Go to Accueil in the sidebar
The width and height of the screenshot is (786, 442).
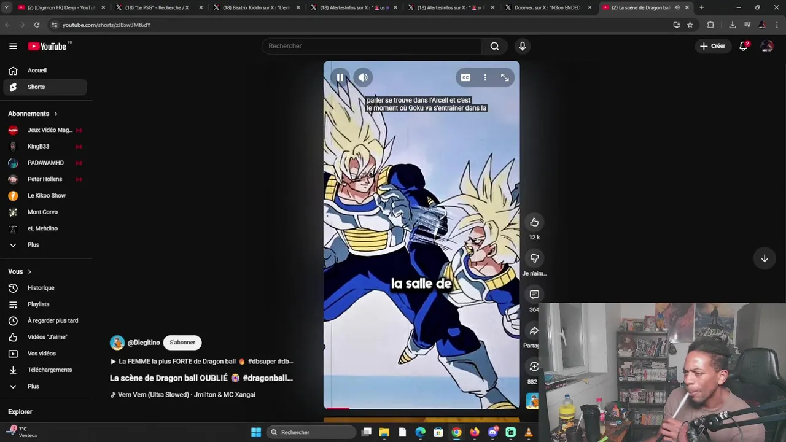(x=45, y=71)
